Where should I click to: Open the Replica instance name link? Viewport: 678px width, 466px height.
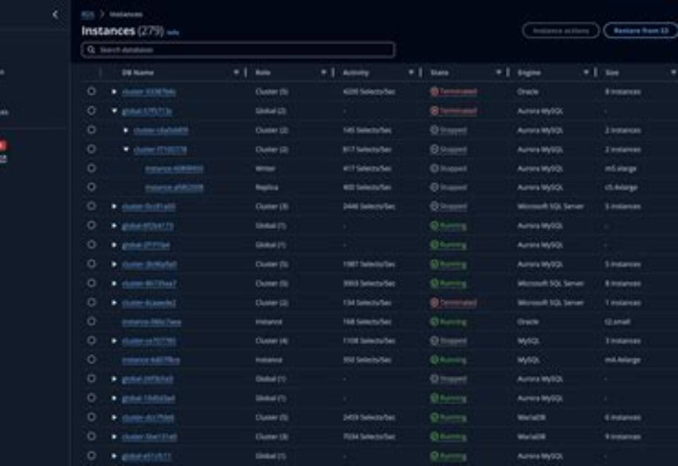(174, 187)
